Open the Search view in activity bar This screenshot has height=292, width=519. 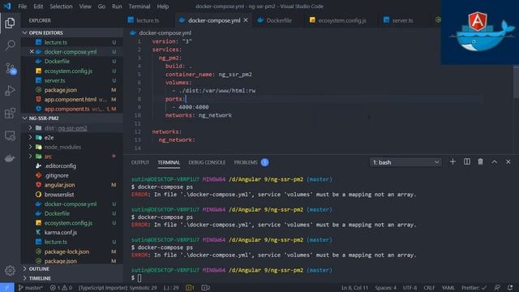[x=10, y=45]
